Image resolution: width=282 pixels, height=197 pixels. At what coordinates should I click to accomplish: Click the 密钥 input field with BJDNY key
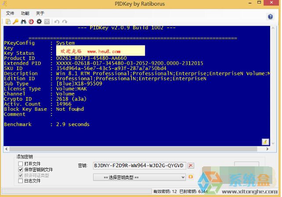[x=139, y=165]
